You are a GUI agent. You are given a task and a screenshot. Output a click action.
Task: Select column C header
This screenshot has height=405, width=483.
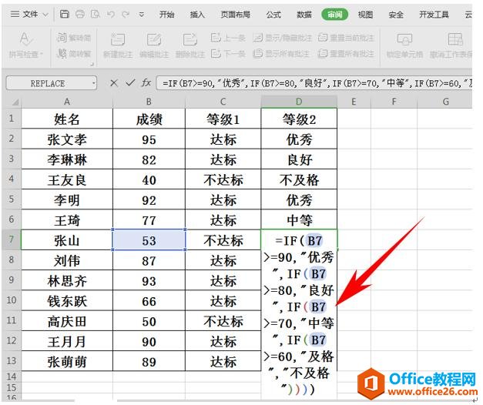(223, 102)
